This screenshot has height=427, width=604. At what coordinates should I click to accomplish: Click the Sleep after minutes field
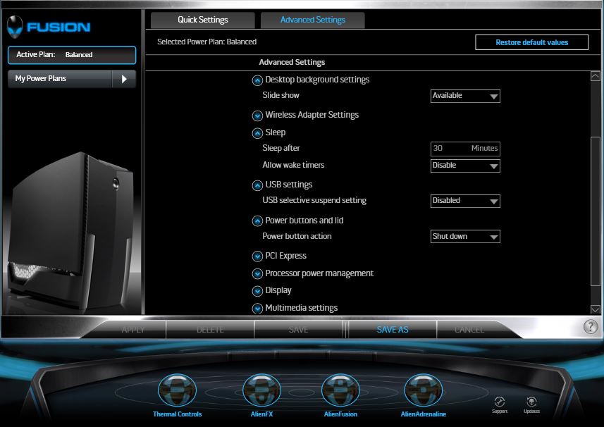coord(465,148)
